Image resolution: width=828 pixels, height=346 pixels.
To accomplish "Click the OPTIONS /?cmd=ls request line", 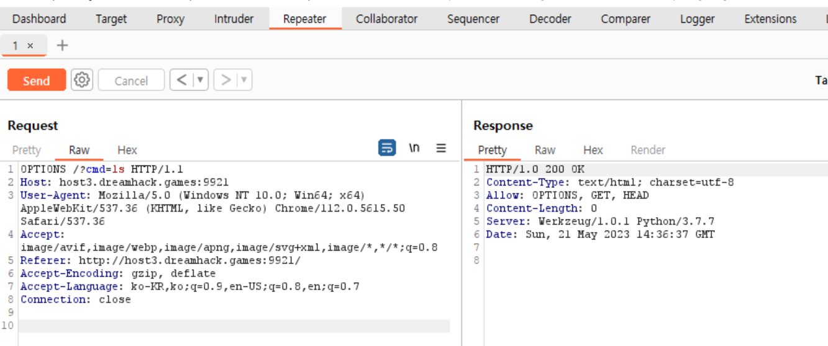I will (102, 169).
